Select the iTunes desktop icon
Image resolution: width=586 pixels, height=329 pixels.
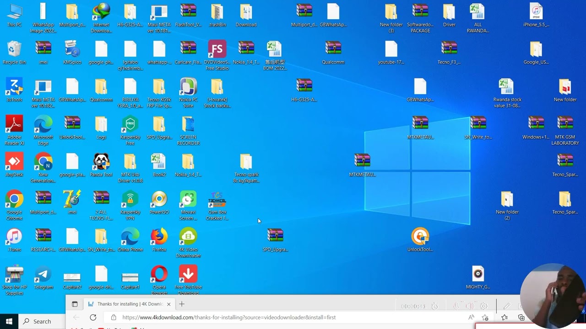pyautogui.click(x=14, y=240)
